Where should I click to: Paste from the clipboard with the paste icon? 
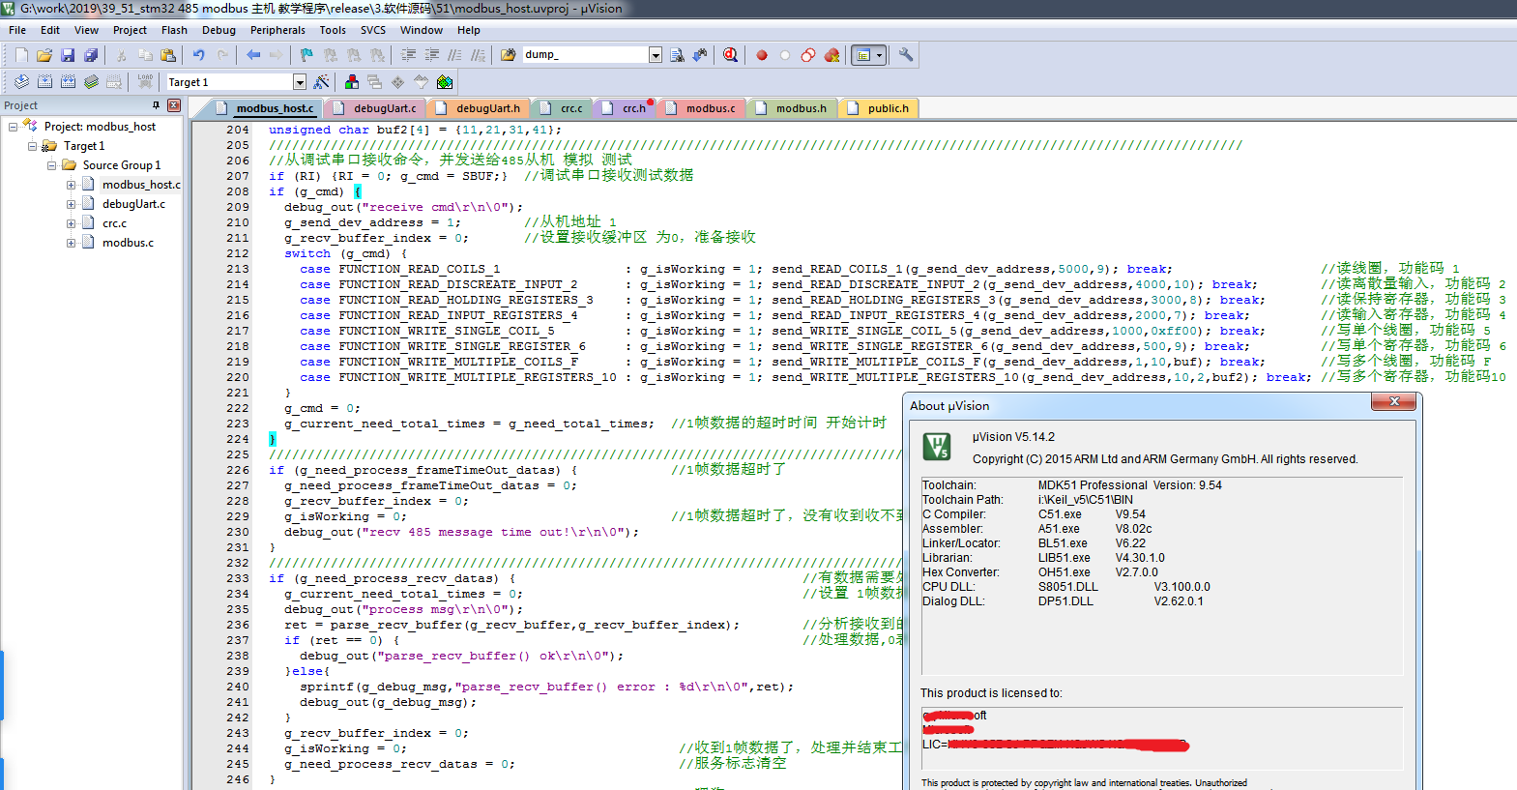coord(168,55)
